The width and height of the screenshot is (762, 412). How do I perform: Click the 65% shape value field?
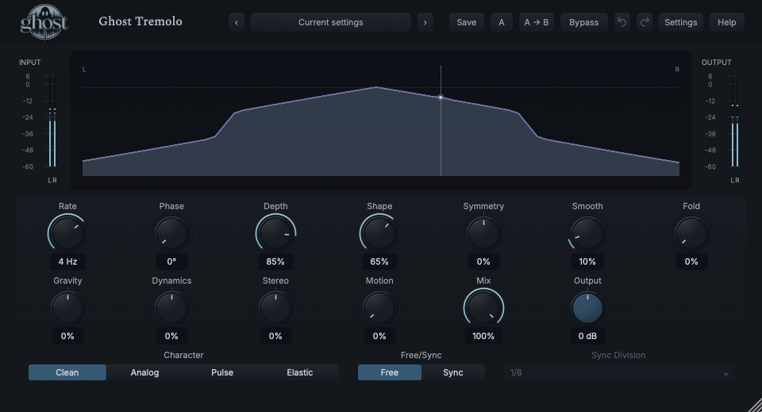[379, 261]
